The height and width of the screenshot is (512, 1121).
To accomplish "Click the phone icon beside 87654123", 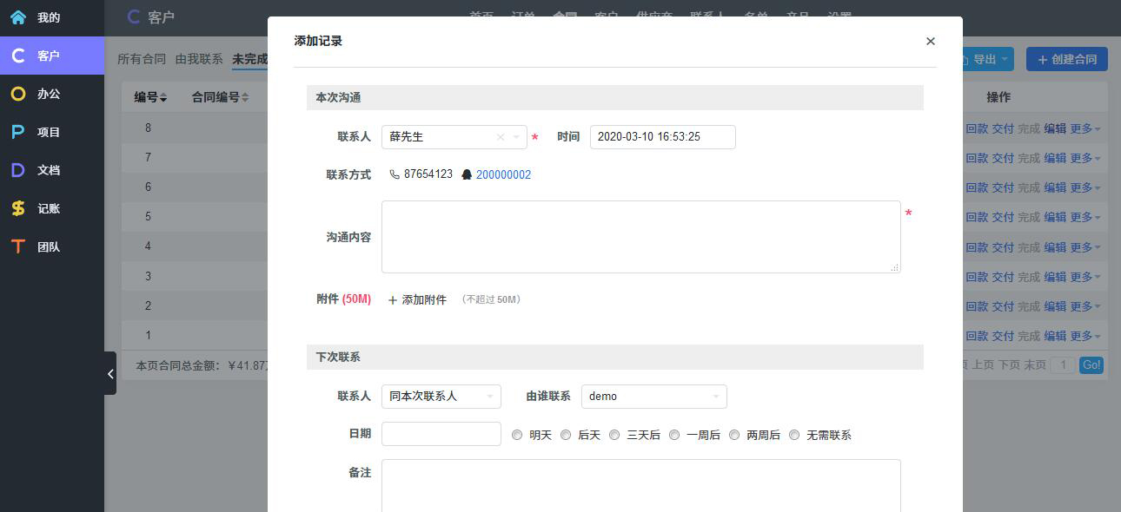I will [394, 174].
